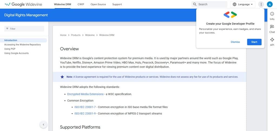Click the Widevine DRM breadcrumb
277x131 pixels.
(x=107, y=35)
